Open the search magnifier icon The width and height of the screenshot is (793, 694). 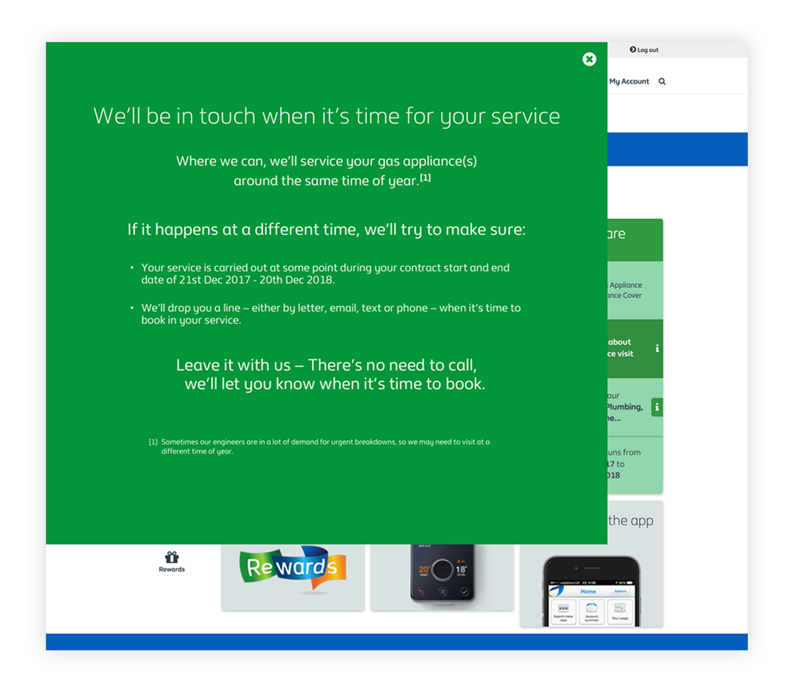pyautogui.click(x=662, y=81)
